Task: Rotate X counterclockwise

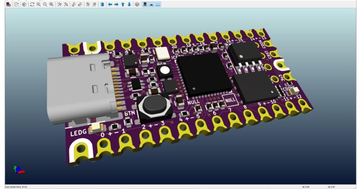Action: click(66, 4)
